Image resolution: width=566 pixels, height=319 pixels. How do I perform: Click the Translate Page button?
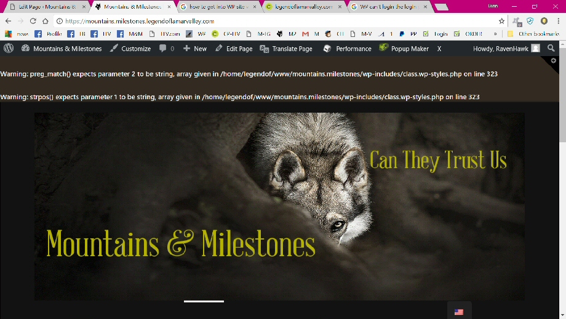tap(286, 48)
